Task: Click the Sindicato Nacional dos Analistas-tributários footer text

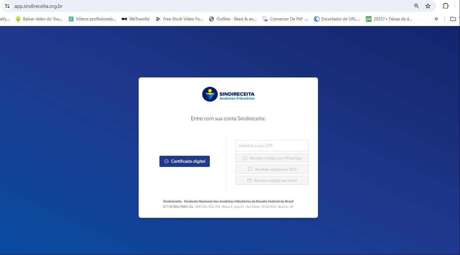Action: click(x=228, y=201)
